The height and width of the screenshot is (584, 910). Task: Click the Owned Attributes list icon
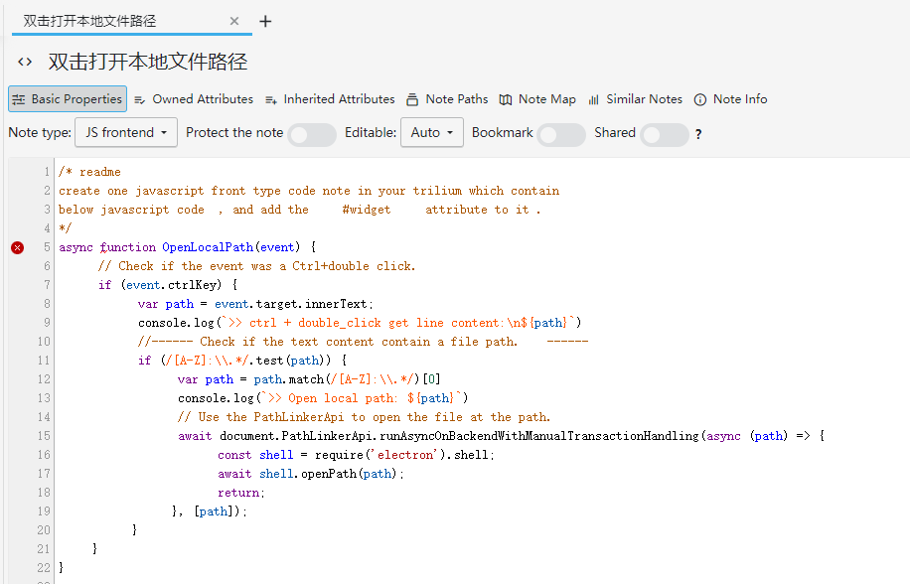(140, 99)
